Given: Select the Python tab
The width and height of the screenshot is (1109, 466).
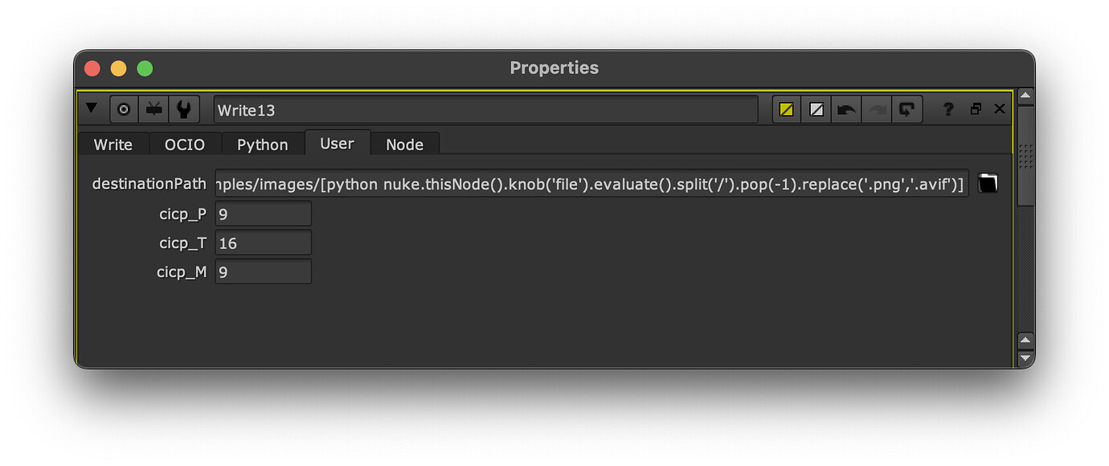Looking at the screenshot, I should pyautogui.click(x=263, y=144).
